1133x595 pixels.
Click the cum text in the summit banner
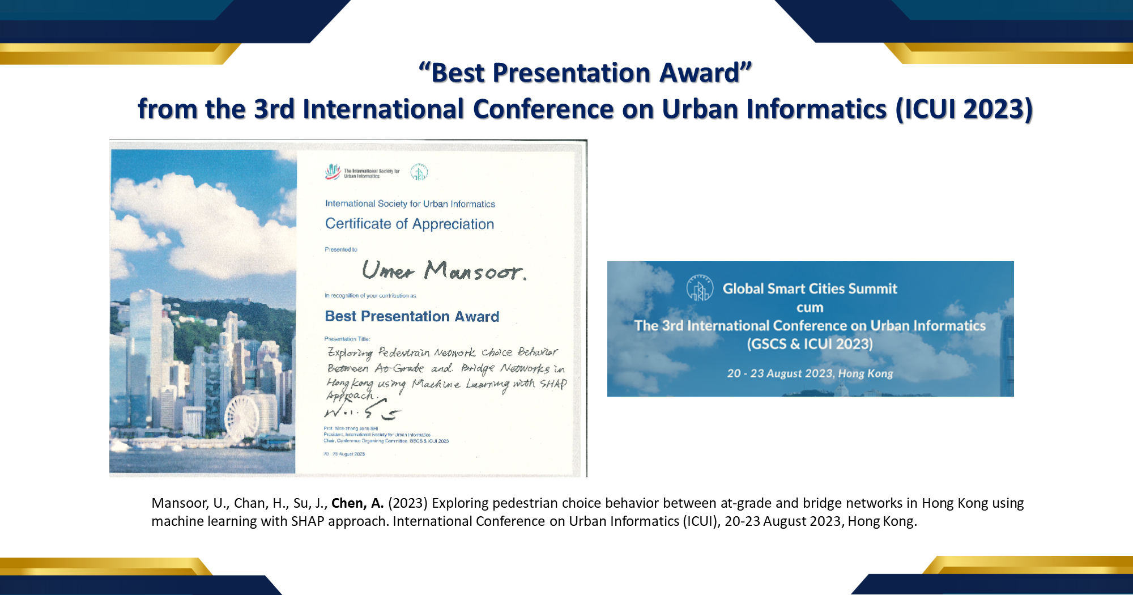(x=811, y=307)
